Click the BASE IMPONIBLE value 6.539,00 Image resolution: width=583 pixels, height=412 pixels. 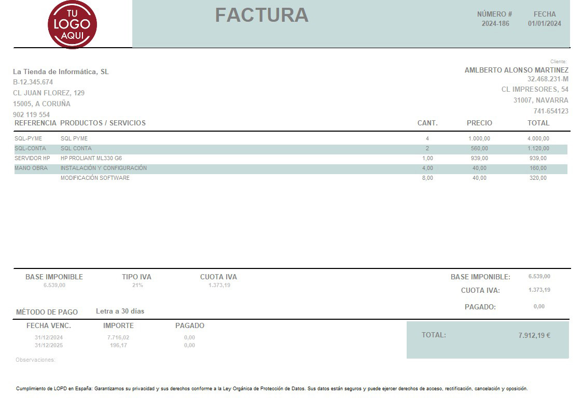click(x=53, y=285)
